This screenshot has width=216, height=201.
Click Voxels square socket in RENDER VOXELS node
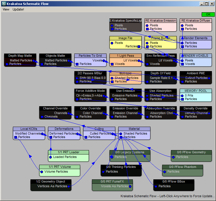182,64
